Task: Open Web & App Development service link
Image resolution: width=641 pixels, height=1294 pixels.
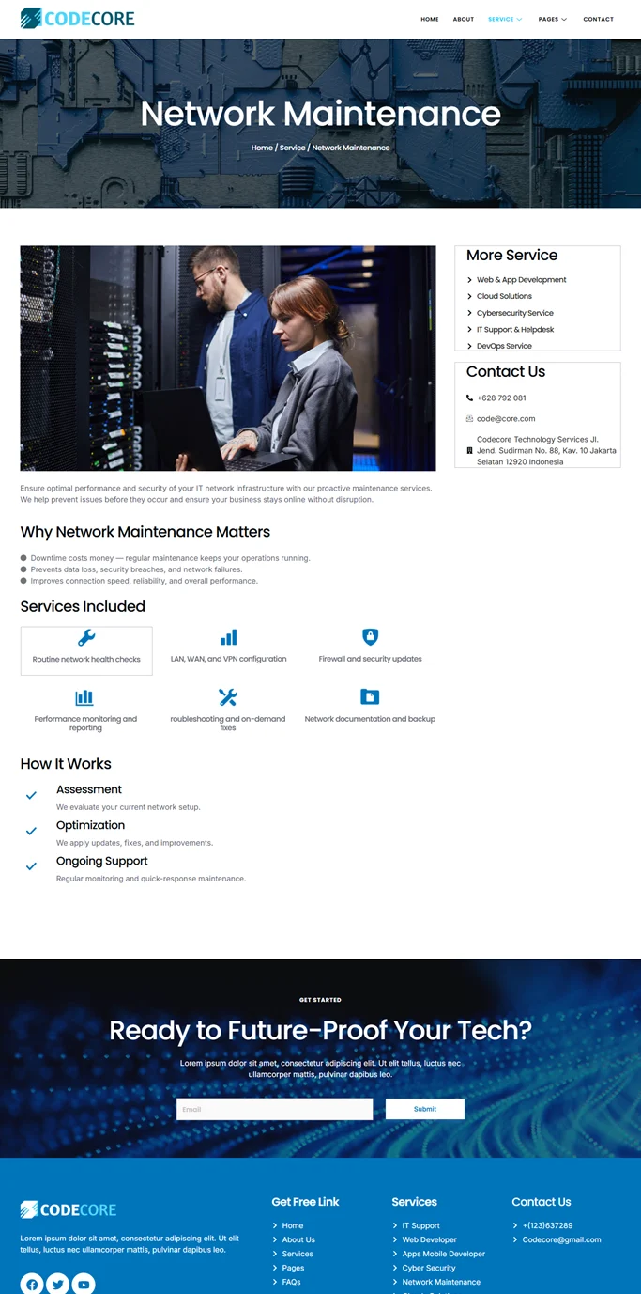Action: tap(522, 279)
